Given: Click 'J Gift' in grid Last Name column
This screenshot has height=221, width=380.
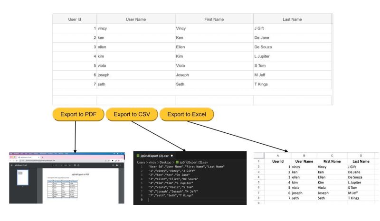Looking at the screenshot, I should [x=292, y=28].
